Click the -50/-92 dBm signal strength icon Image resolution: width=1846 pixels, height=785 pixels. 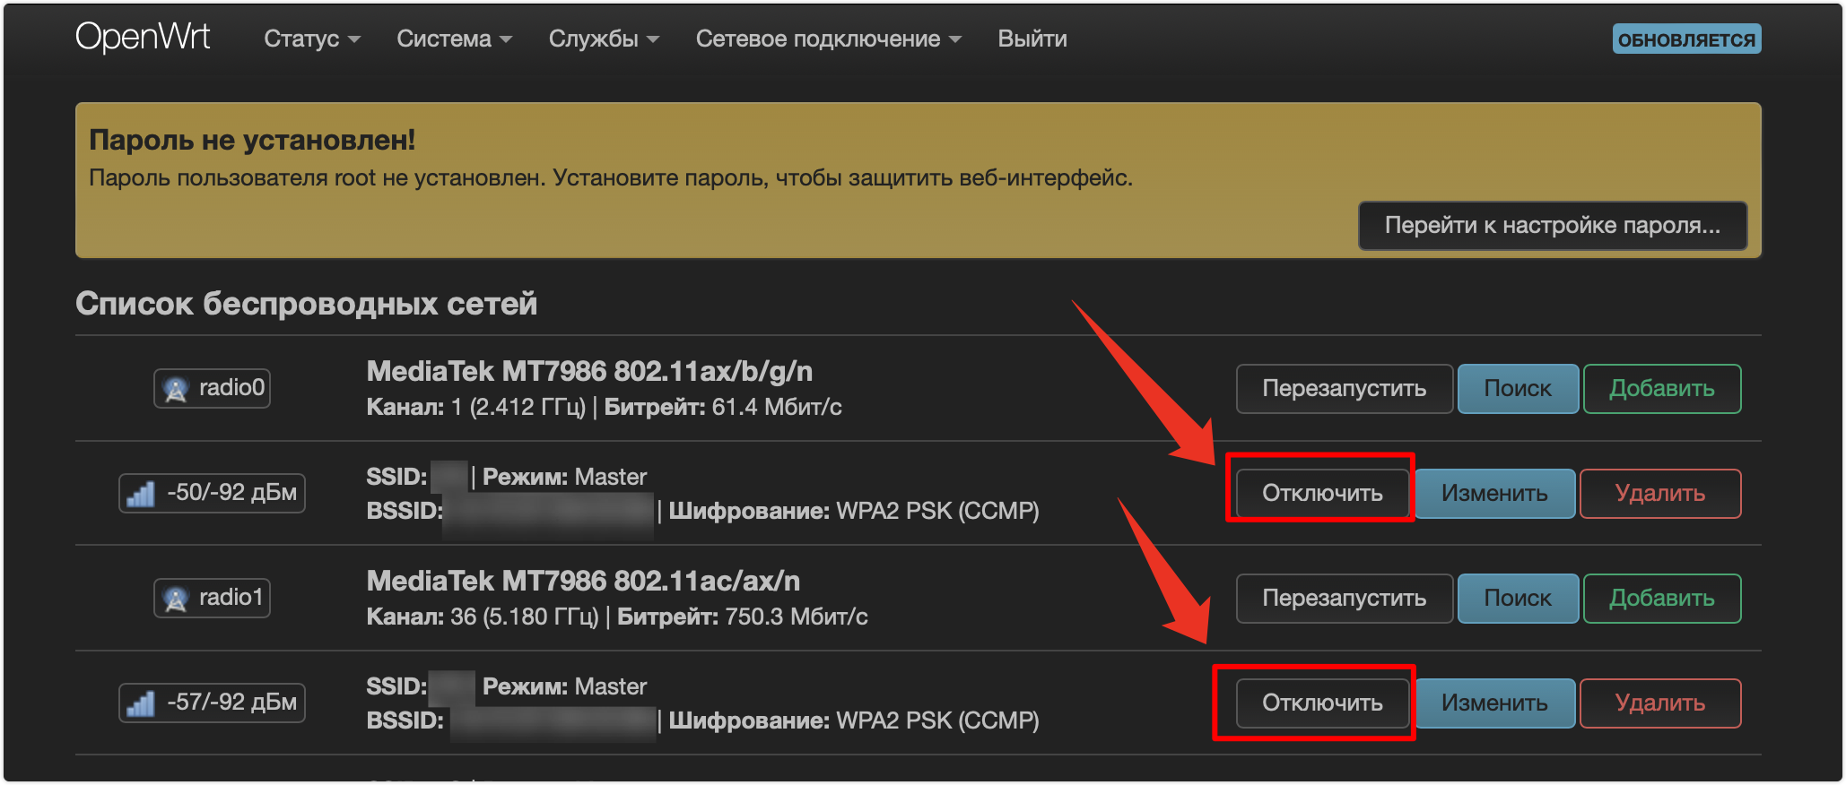tap(141, 494)
